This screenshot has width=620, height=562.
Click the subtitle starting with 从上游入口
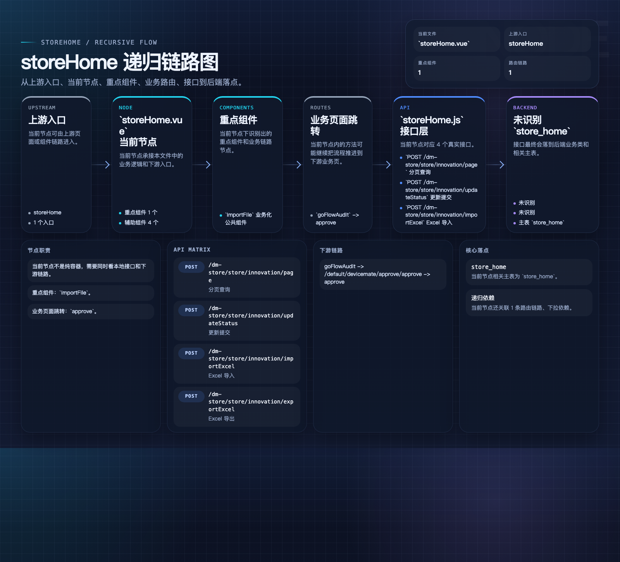click(133, 82)
